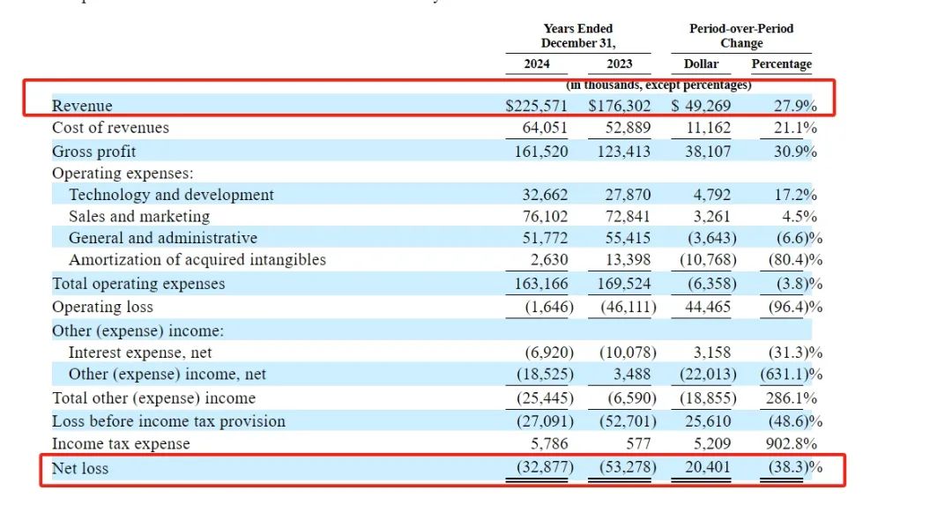Select the 2023 Revenue value $176,302
This screenshot has width=952, height=505.
coord(620,106)
